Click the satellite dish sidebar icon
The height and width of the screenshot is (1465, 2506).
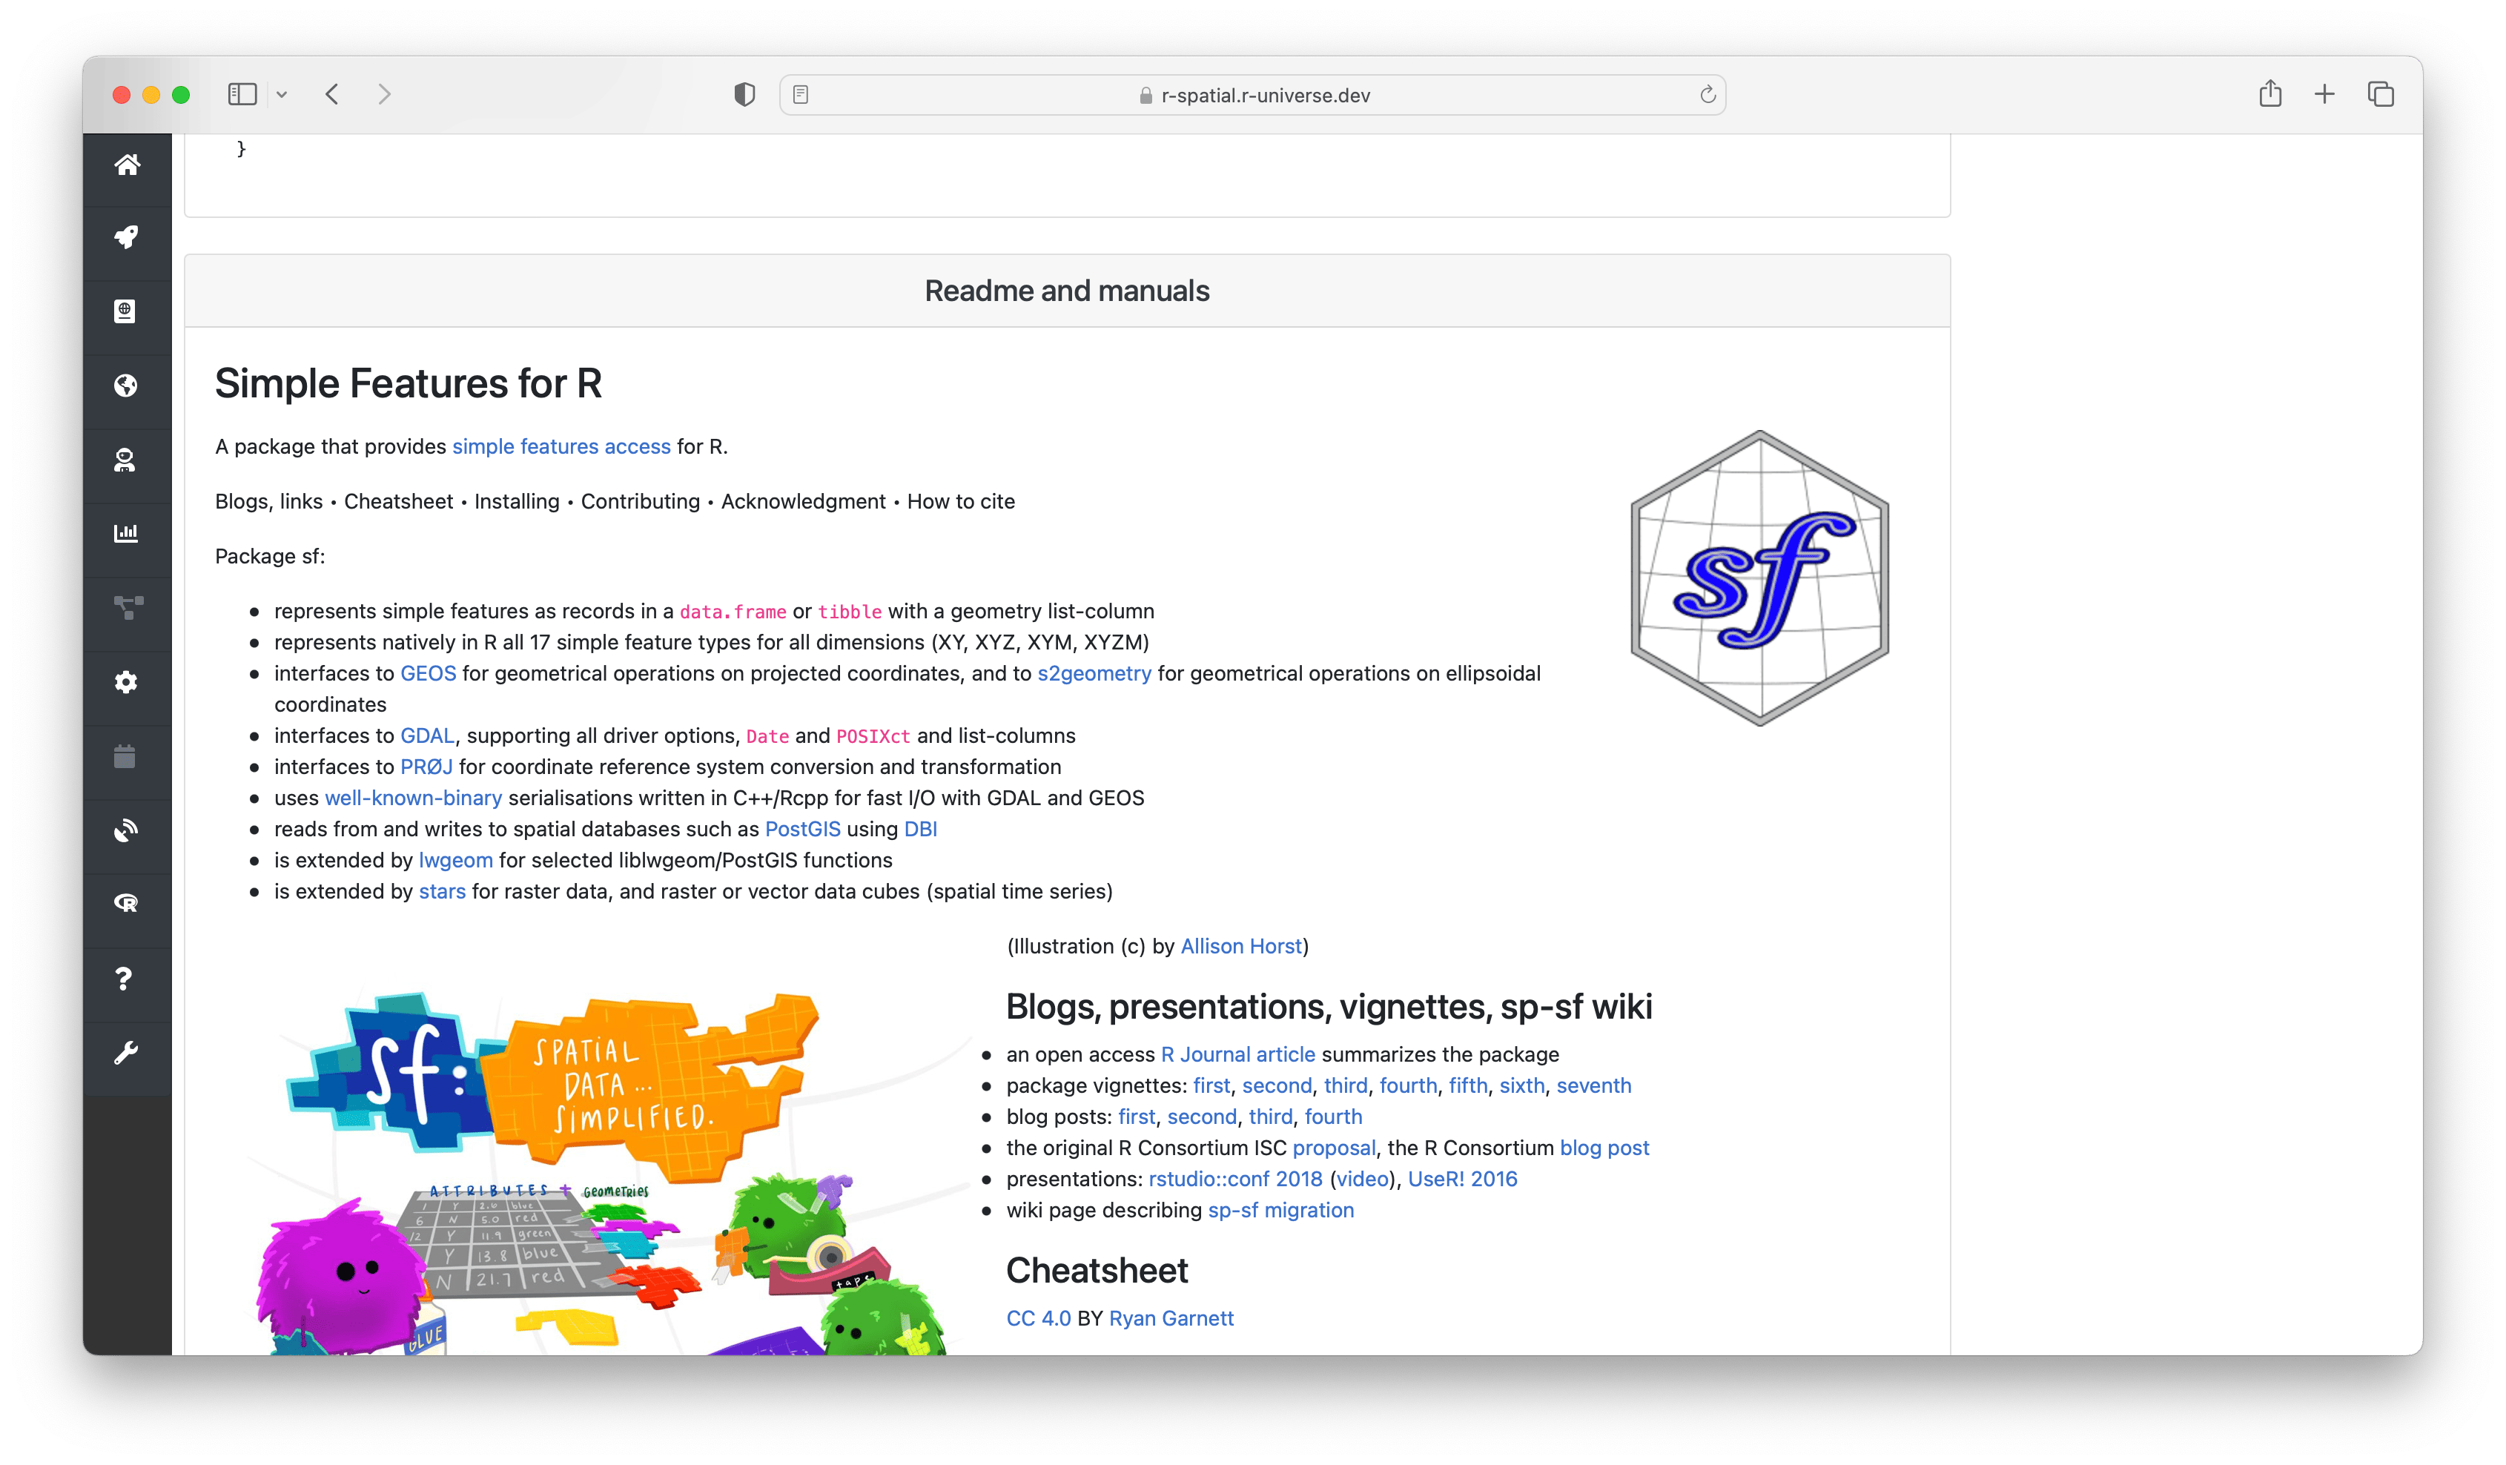pos(126,830)
